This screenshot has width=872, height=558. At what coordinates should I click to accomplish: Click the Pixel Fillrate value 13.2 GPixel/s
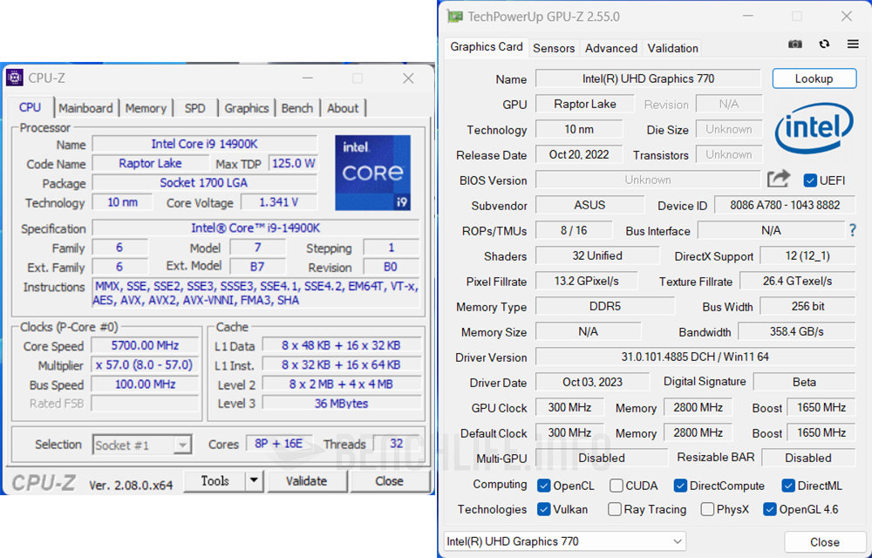pyautogui.click(x=587, y=282)
